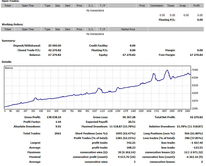Click largest loss trade value -1 467.40
Screen dimensions: 206x166
(197, 143)
